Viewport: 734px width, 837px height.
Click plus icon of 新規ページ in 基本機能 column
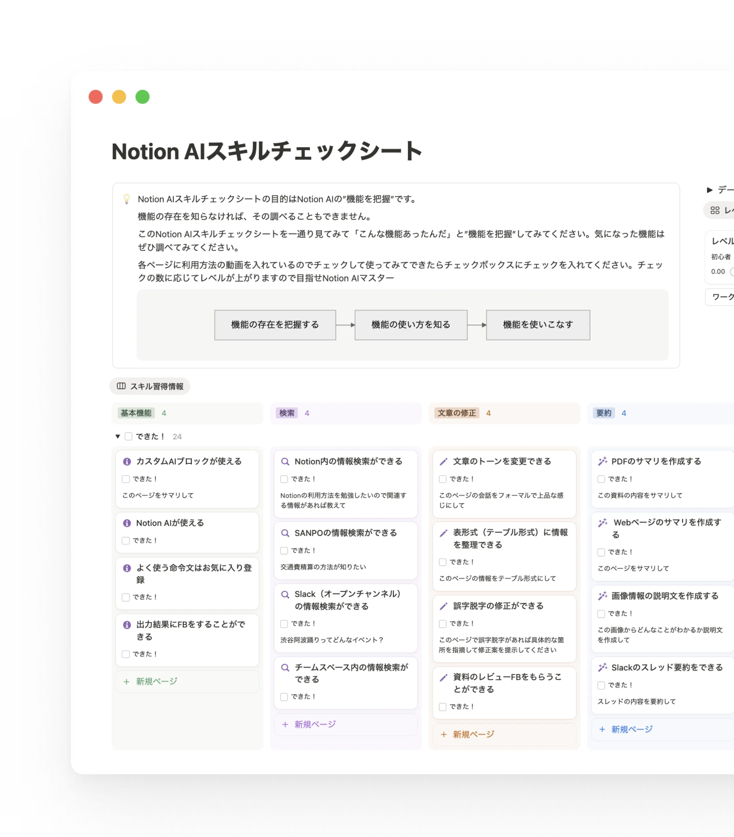click(127, 682)
